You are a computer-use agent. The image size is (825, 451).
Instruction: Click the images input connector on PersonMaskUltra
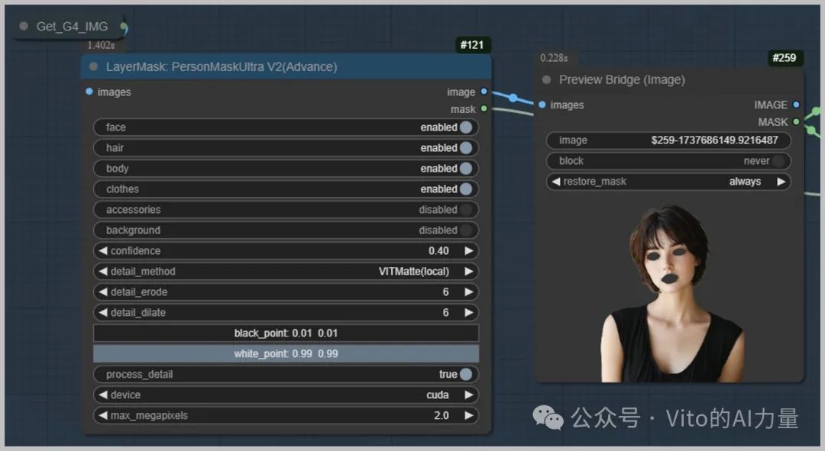click(89, 92)
